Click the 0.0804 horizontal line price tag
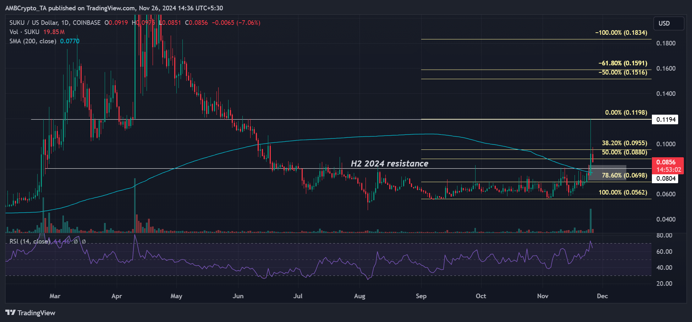Screen dimensions: 692x322 coord(665,179)
